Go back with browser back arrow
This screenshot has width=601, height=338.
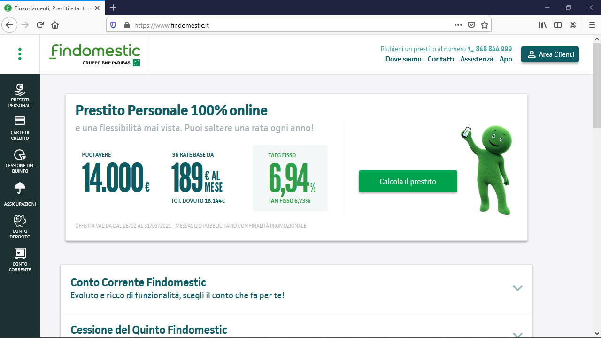[x=10, y=25]
